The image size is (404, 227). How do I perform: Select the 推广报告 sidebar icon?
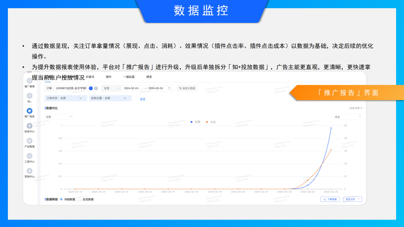[29, 111]
